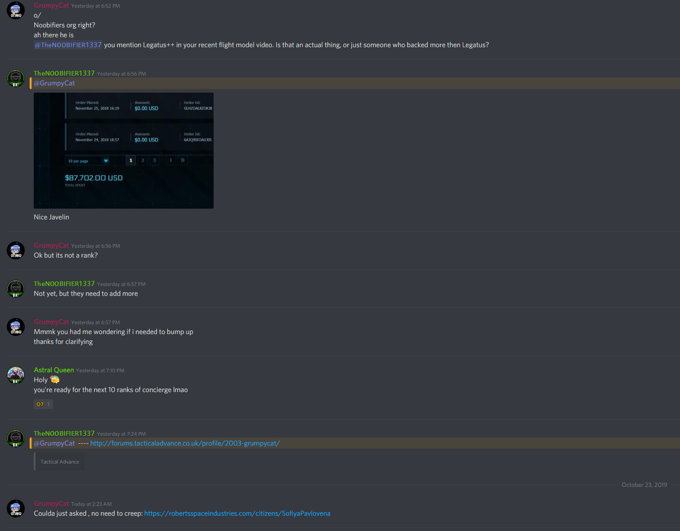Click the TheNOOBIFIER1337 username at 6:57 PM

click(64, 284)
